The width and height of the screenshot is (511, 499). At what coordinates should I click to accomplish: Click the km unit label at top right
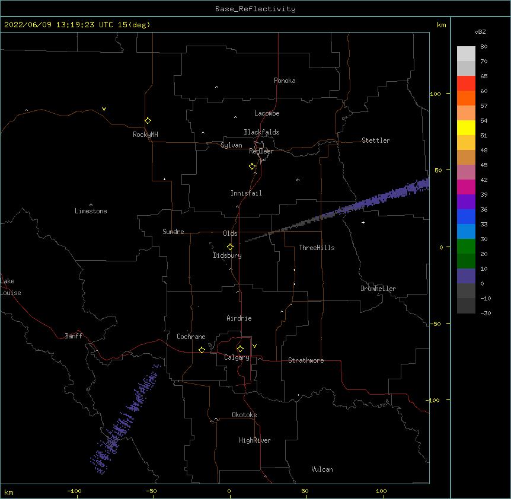pyautogui.click(x=441, y=25)
